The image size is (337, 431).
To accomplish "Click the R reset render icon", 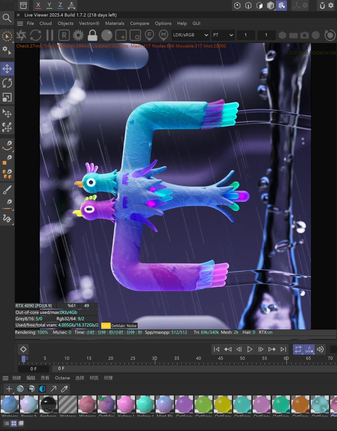I will click(64, 35).
